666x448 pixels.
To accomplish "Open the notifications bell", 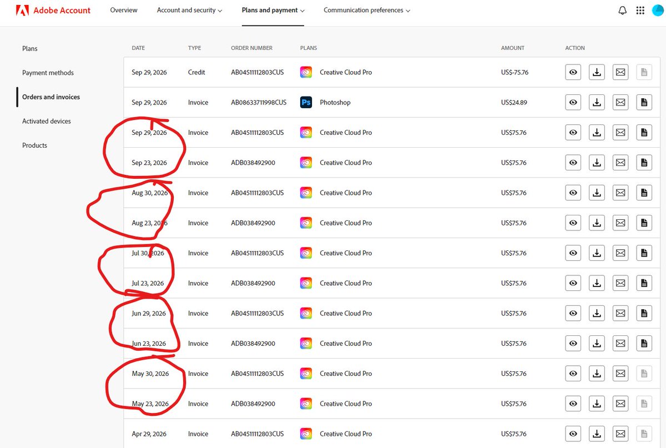I will point(622,11).
